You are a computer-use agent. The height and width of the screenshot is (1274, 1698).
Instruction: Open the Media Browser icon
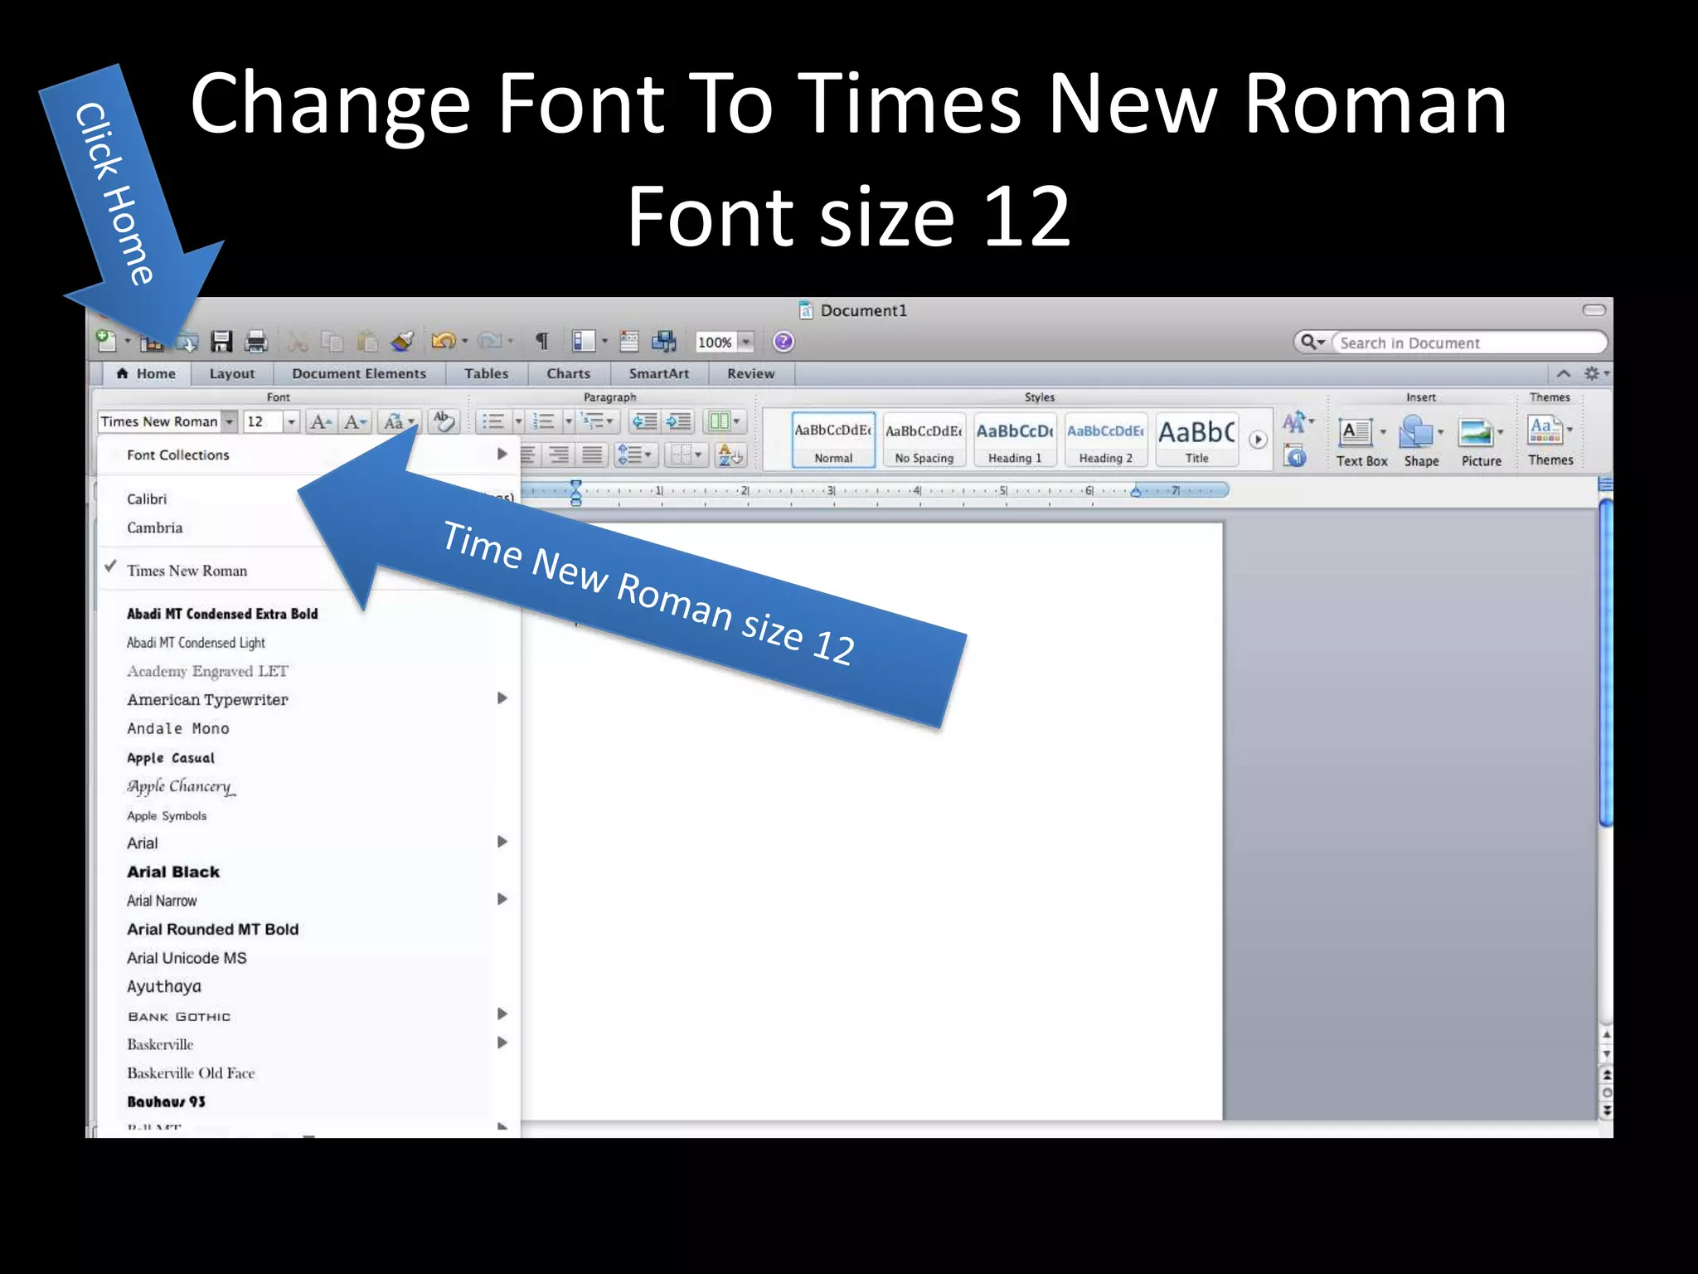(x=664, y=341)
